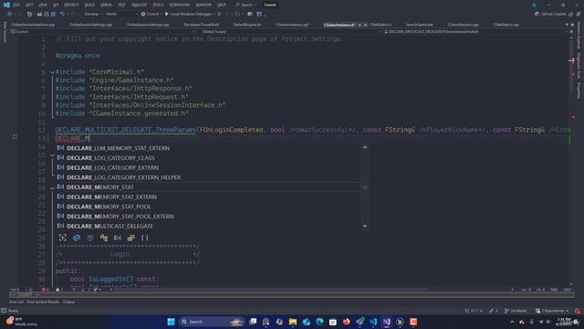Image resolution: width=584 pixels, height=329 pixels.
Task: Open the Help menu
Action: click(x=221, y=5)
